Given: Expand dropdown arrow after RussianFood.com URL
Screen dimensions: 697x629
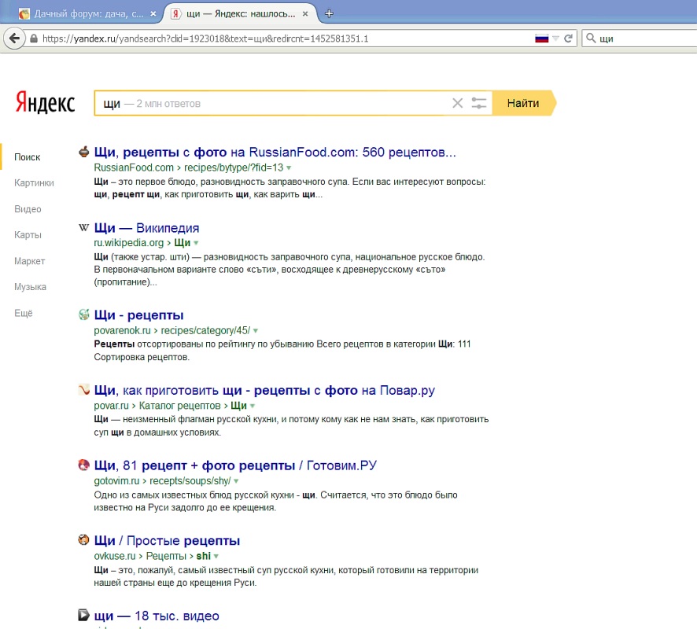Looking at the screenshot, I should (289, 168).
